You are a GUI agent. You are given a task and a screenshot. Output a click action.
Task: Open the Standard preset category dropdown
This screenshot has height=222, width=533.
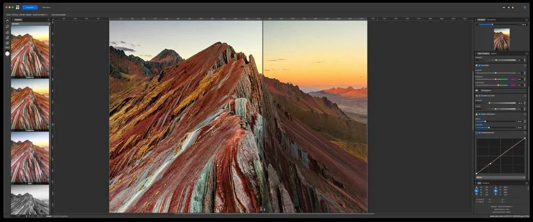[x=30, y=24]
